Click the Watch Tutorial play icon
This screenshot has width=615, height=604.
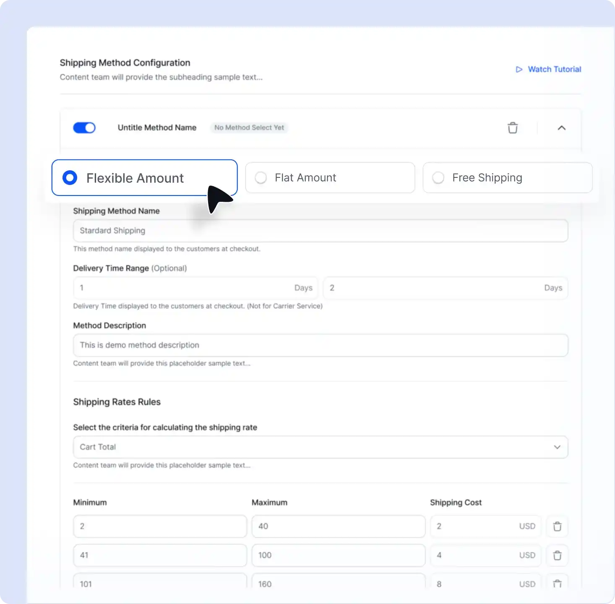coord(519,70)
